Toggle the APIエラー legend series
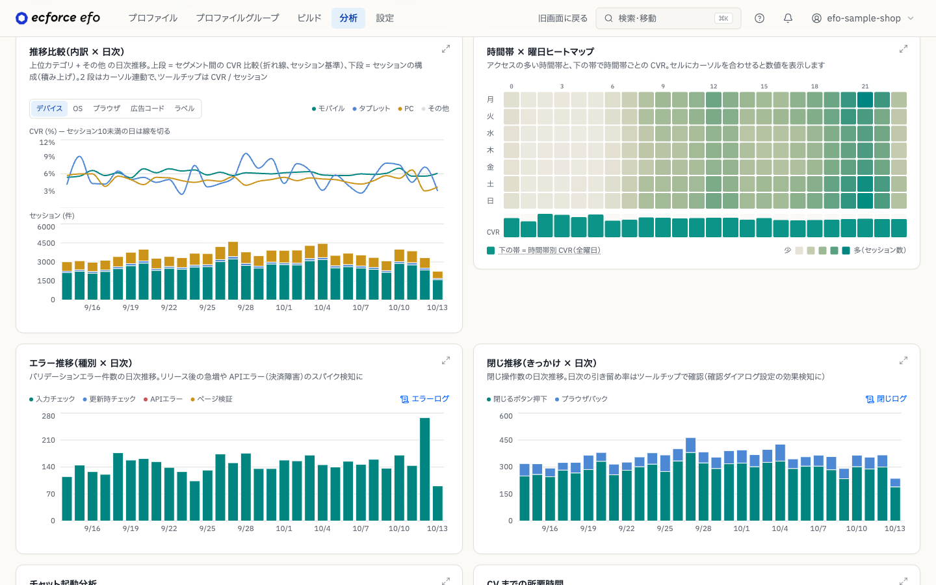This screenshot has height=585, width=936. 163,399
